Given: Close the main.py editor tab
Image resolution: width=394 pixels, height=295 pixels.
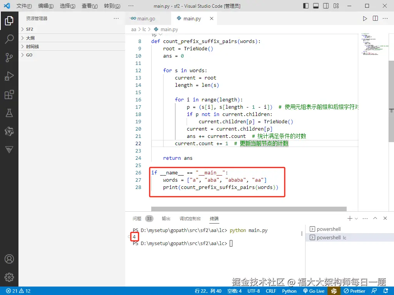Looking at the screenshot, I should click(212, 18).
